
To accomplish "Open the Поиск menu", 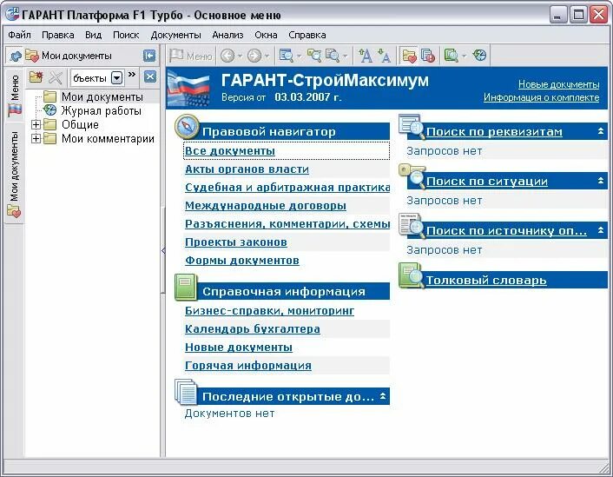I will (126, 35).
